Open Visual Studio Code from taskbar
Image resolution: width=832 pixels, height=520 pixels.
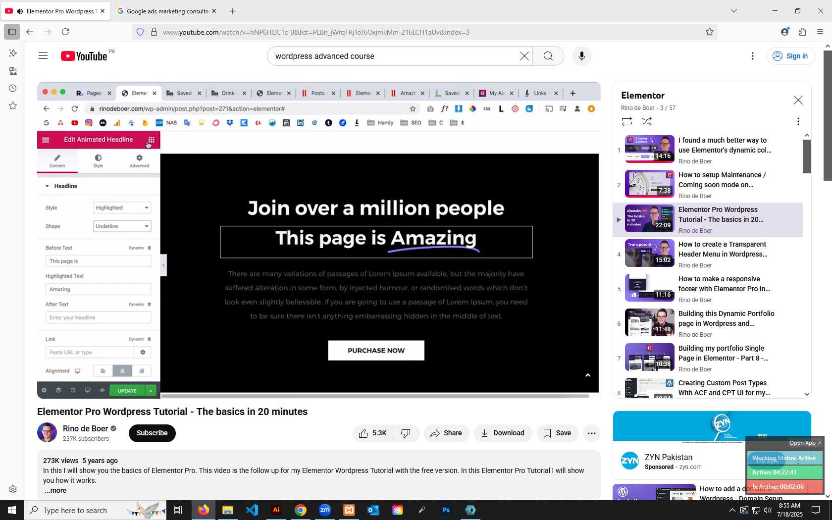click(252, 510)
